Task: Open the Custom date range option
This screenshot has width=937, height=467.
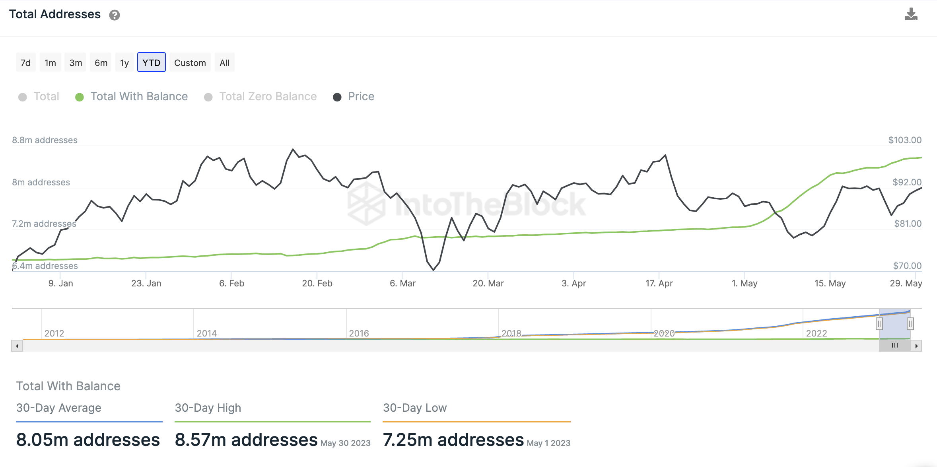Action: point(190,62)
